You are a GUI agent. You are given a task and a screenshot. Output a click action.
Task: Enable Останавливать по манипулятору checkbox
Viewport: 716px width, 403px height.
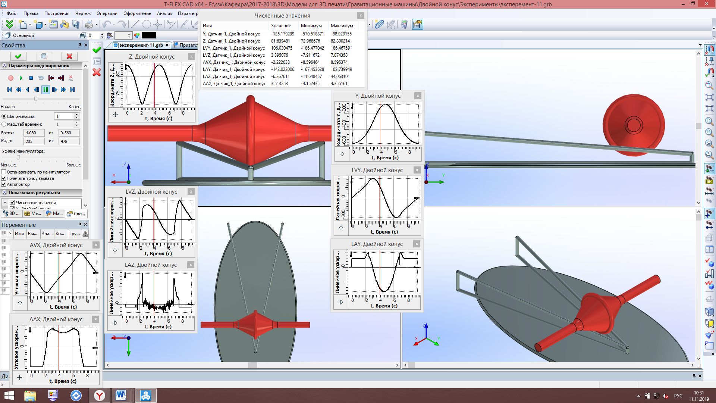[x=4, y=172]
